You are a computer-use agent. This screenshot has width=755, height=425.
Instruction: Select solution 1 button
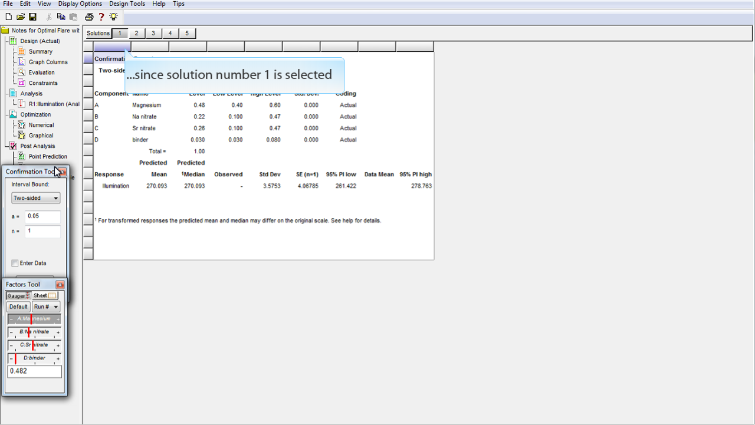pos(120,34)
